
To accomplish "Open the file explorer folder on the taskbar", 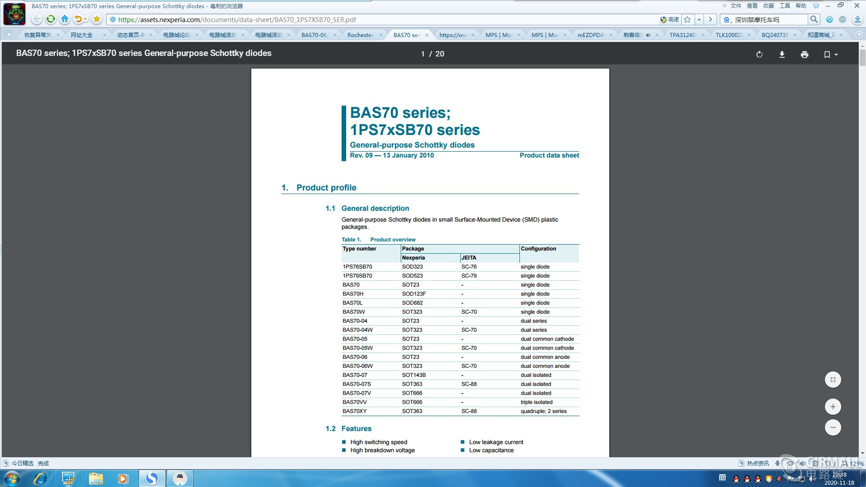I will pyautogui.click(x=96, y=478).
